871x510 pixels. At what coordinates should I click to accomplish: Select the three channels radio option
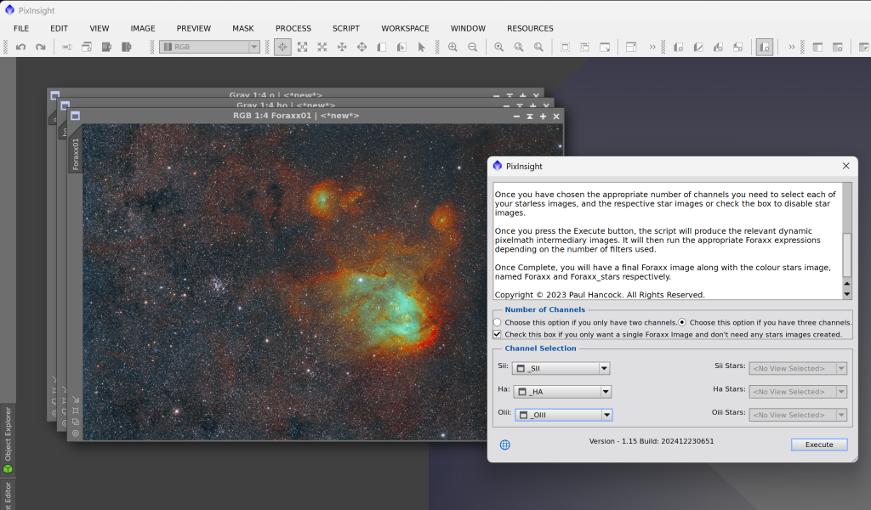point(682,323)
